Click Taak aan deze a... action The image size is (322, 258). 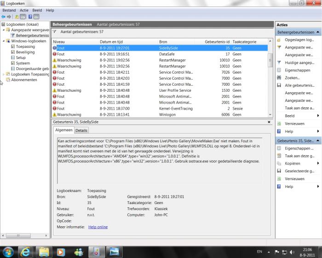pyautogui.click(x=299, y=108)
